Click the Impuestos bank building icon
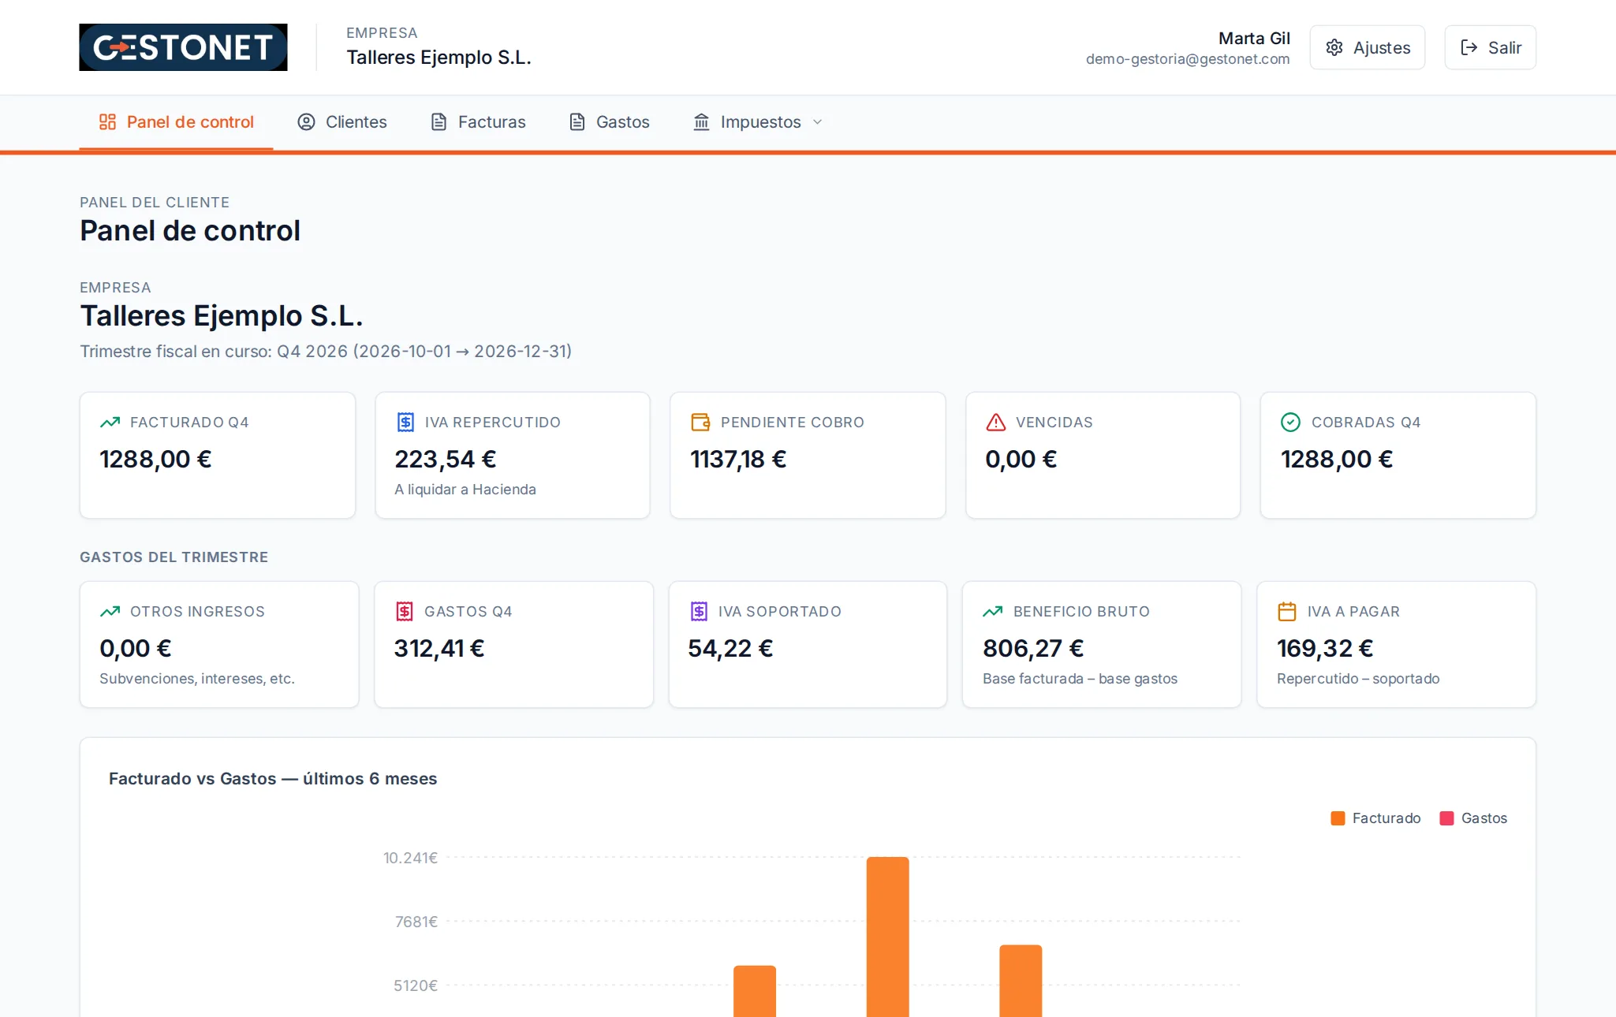Image resolution: width=1616 pixels, height=1017 pixels. (x=701, y=122)
